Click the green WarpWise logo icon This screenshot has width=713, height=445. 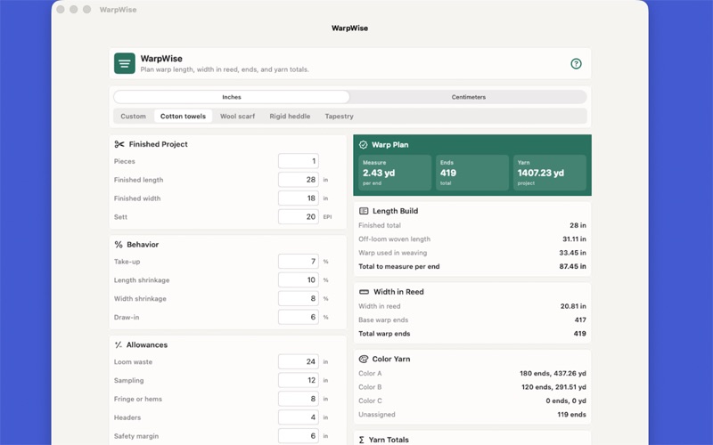[x=125, y=63]
